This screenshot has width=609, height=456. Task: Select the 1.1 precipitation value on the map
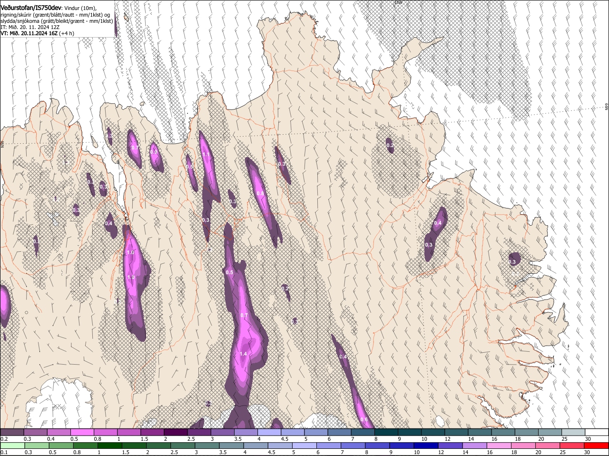pos(206,155)
